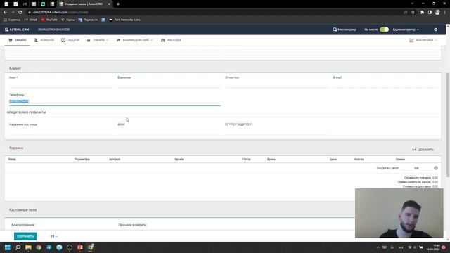Click the page vertical scrollbar
The width and height of the screenshot is (450, 253).
pos(448,124)
